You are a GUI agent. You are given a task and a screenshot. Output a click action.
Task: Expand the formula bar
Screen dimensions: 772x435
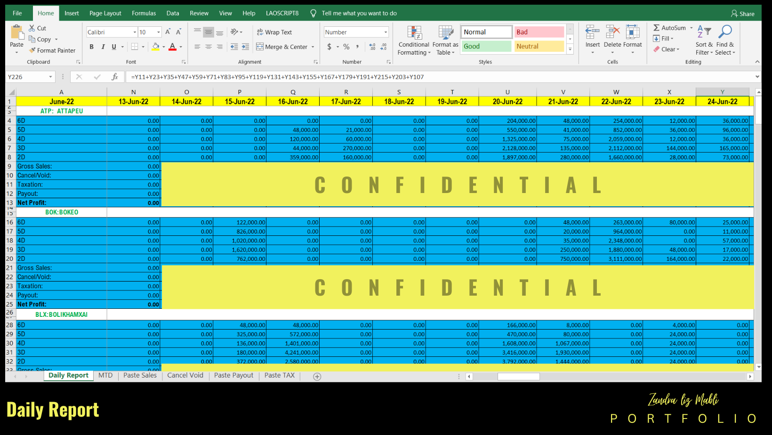(757, 77)
